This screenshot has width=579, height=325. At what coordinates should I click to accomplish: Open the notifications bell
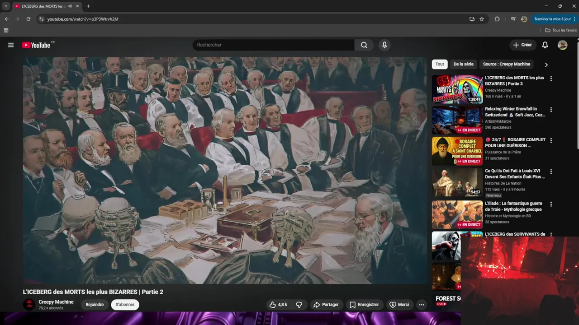point(545,45)
